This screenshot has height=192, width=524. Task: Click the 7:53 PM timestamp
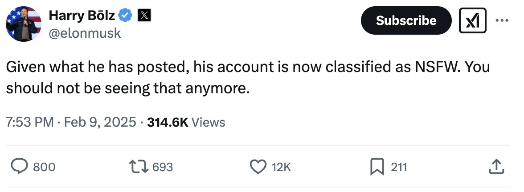click(29, 122)
